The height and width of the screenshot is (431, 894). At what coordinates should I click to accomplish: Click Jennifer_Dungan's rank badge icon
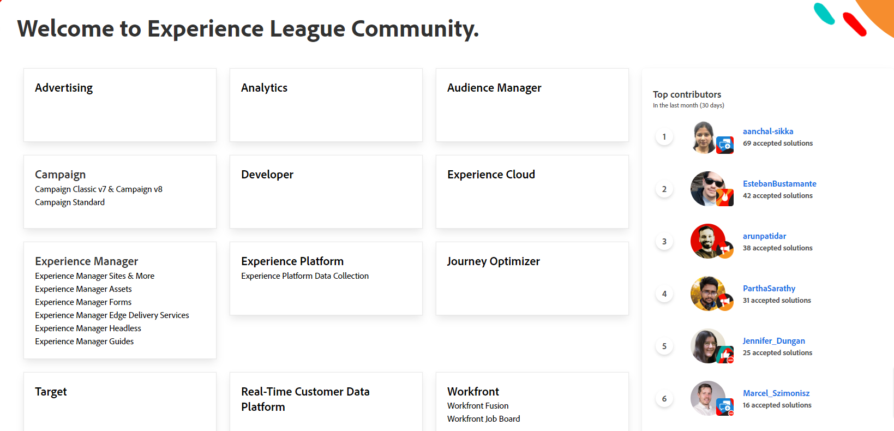coord(725,355)
